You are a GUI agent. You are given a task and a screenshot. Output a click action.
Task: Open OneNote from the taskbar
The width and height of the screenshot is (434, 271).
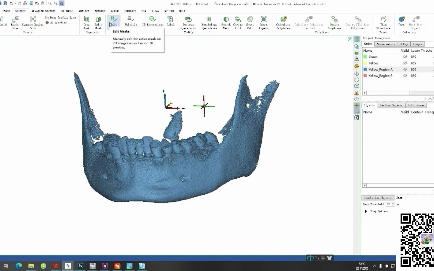click(x=105, y=266)
